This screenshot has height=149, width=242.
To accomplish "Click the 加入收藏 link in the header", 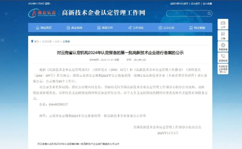I will (x=207, y=4).
